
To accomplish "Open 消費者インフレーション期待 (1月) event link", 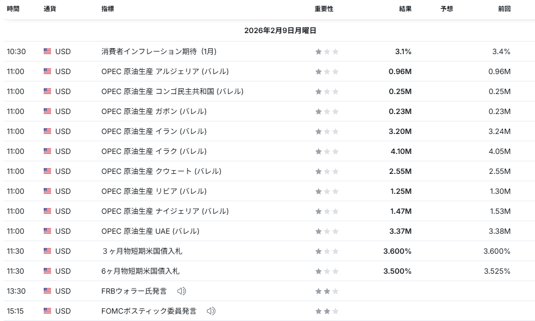I will 159,51.
